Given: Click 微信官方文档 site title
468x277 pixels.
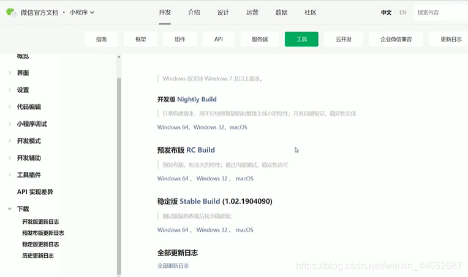Looking at the screenshot, I should [x=39, y=12].
